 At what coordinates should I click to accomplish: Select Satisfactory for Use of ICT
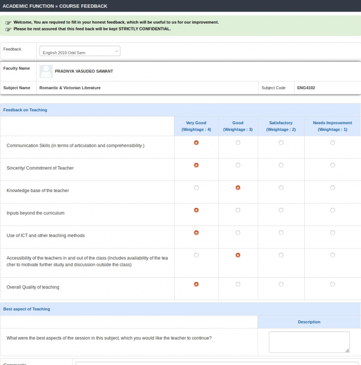pyautogui.click(x=281, y=233)
